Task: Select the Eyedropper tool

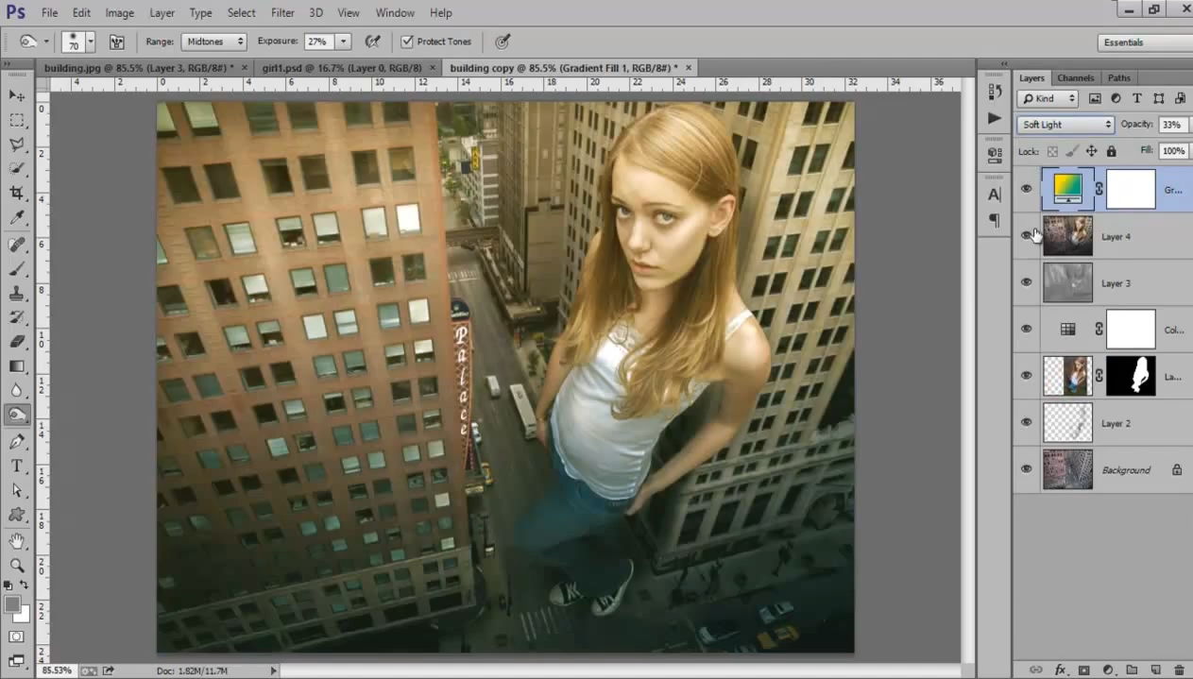Action: [x=17, y=217]
